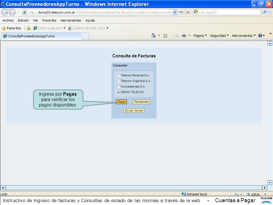The image size is (273, 205).
Task: Expand the address bar dropdown arrow
Action: pyautogui.click(x=175, y=12)
